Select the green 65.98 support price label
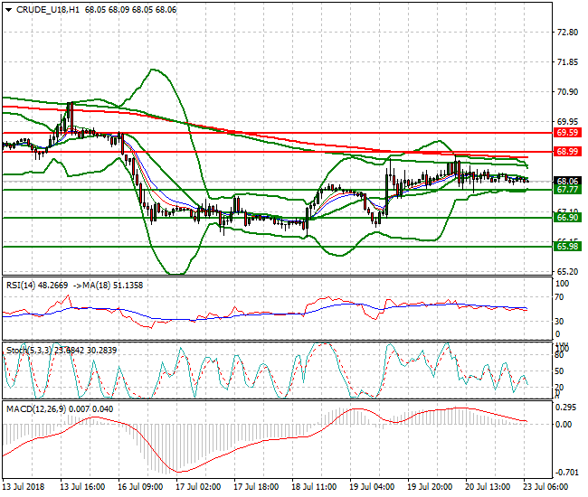This screenshot has width=588, height=497. coord(567,246)
